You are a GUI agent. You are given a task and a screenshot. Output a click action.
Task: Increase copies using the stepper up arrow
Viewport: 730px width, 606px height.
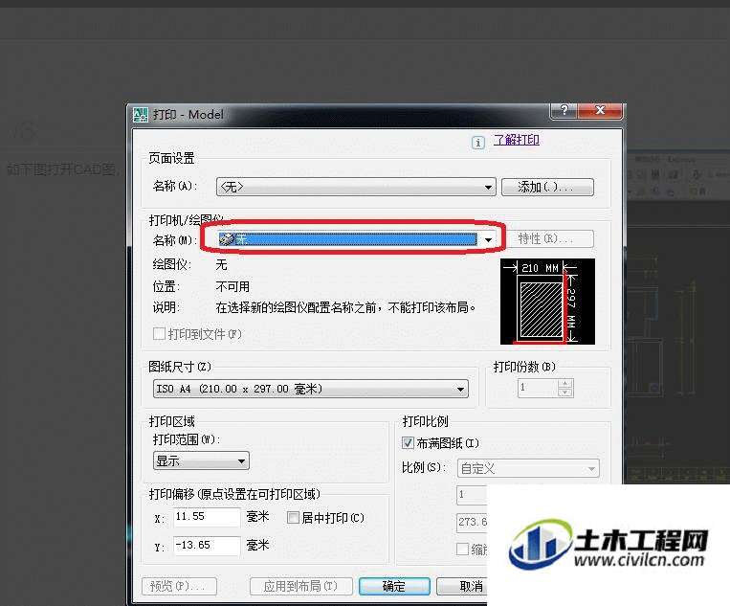click(x=564, y=383)
